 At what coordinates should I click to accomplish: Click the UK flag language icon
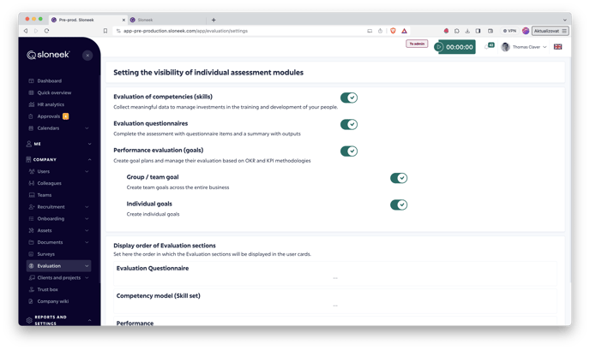click(x=557, y=47)
